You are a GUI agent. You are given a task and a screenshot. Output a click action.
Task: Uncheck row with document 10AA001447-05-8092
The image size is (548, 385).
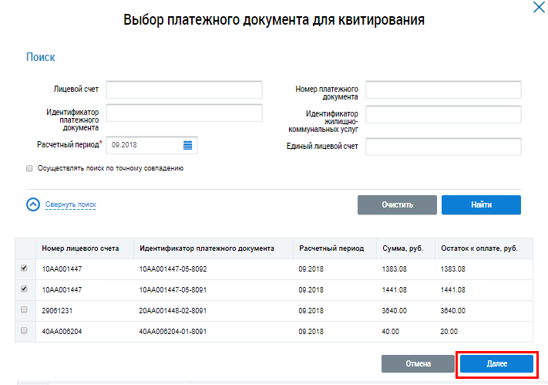click(x=24, y=268)
